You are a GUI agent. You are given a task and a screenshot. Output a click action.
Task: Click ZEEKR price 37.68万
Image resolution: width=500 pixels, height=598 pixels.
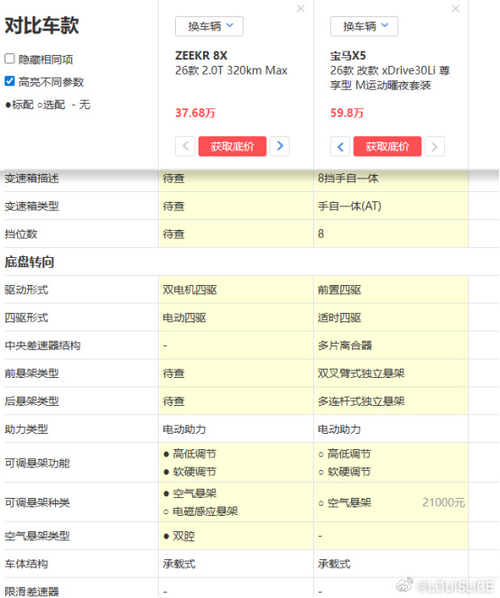tap(196, 113)
